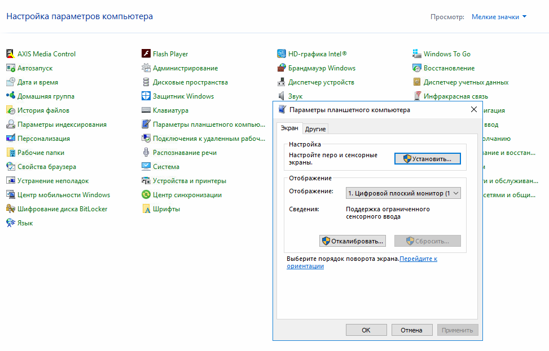Switch to the Другие tab
The height and width of the screenshot is (351, 549).
coord(315,129)
